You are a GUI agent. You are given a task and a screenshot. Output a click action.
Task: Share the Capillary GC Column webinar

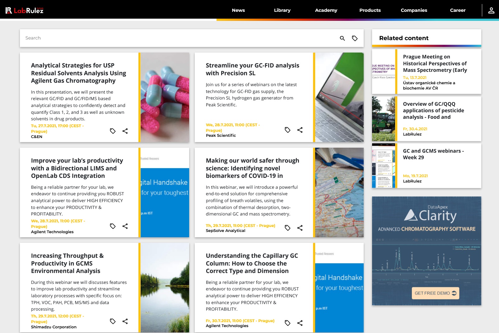point(300,323)
